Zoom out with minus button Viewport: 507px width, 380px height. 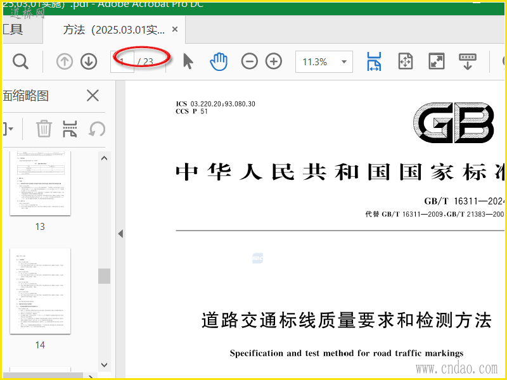249,61
